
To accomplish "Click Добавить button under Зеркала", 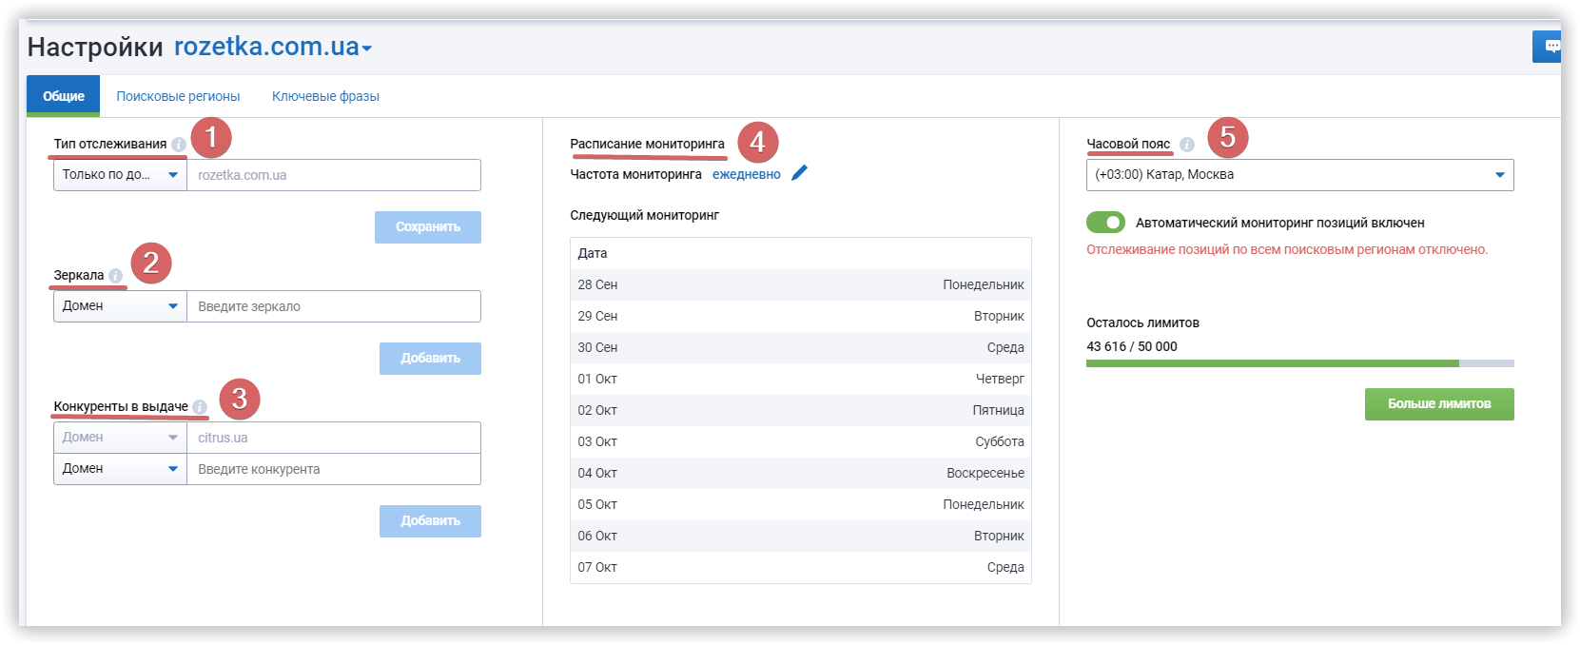I will 430,359.
